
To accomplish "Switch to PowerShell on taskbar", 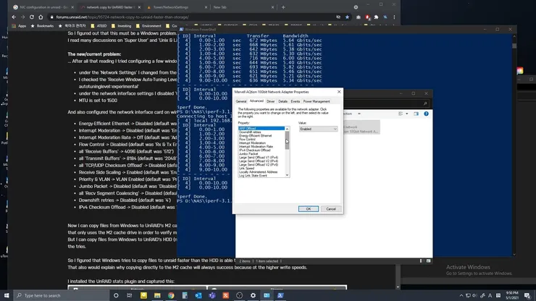I will (x=280, y=295).
